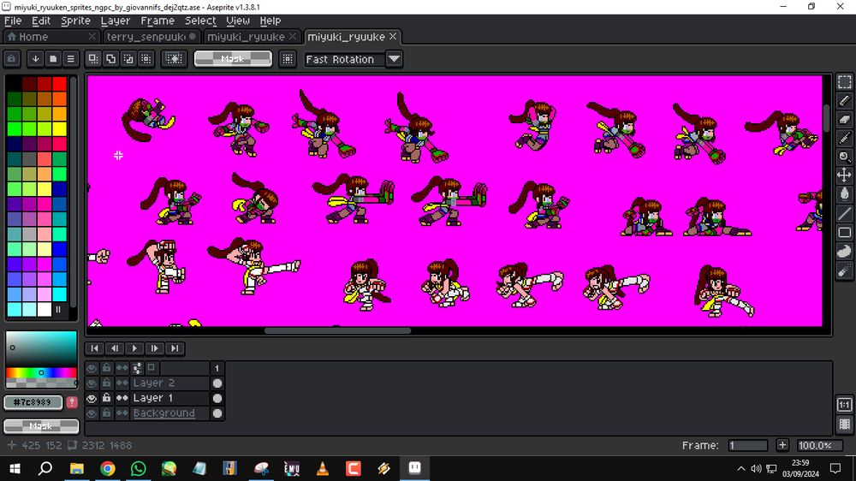The image size is (856, 481).
Task: Click the Replace selection mode icon
Action: click(93, 59)
